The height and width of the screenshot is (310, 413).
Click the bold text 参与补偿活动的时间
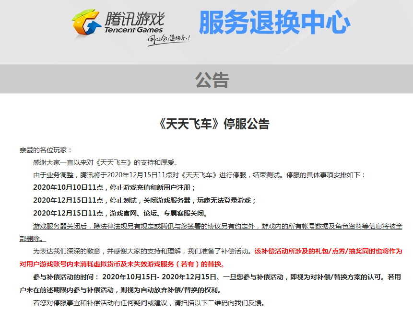coord(66,277)
